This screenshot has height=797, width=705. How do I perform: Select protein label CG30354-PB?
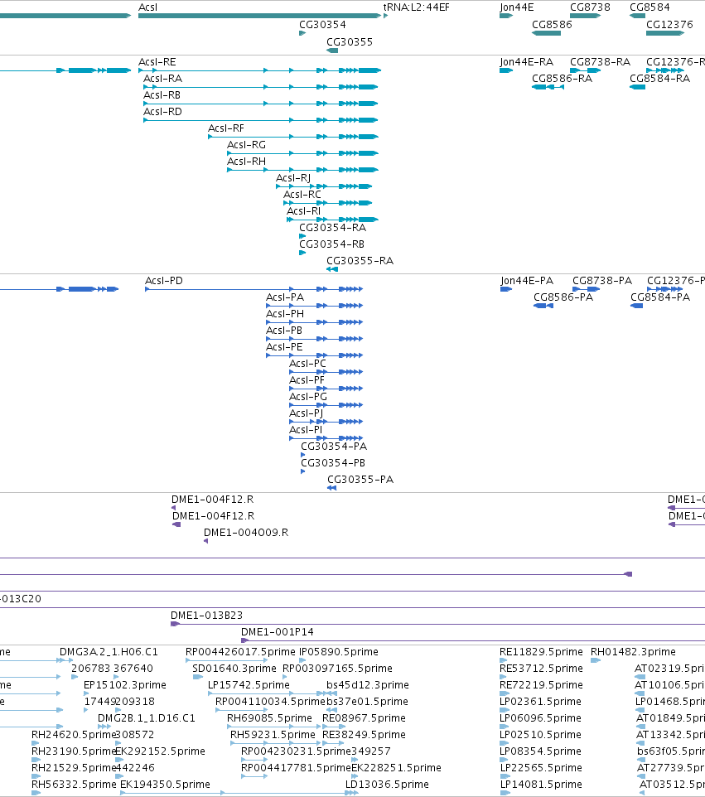[x=333, y=463]
